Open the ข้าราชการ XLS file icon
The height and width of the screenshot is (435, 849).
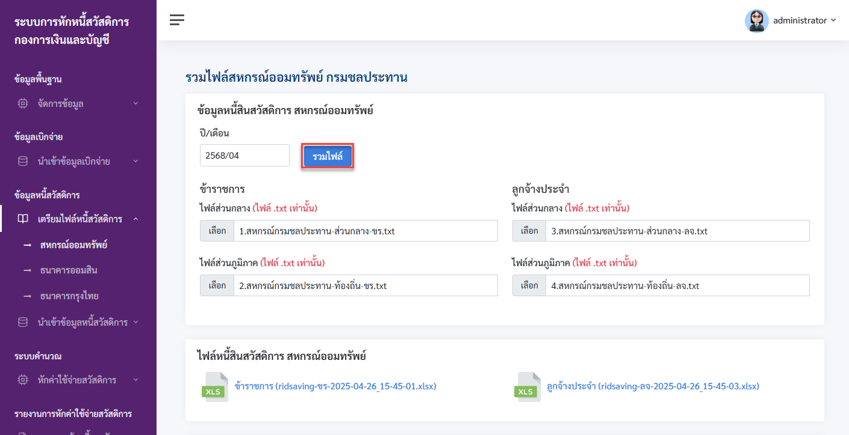click(214, 386)
